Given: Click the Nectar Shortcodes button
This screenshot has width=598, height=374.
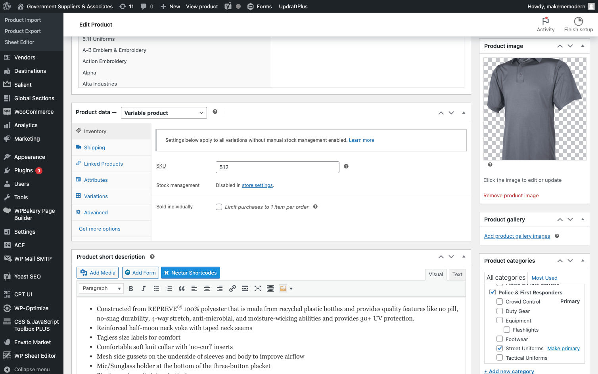Looking at the screenshot, I should tap(190, 273).
